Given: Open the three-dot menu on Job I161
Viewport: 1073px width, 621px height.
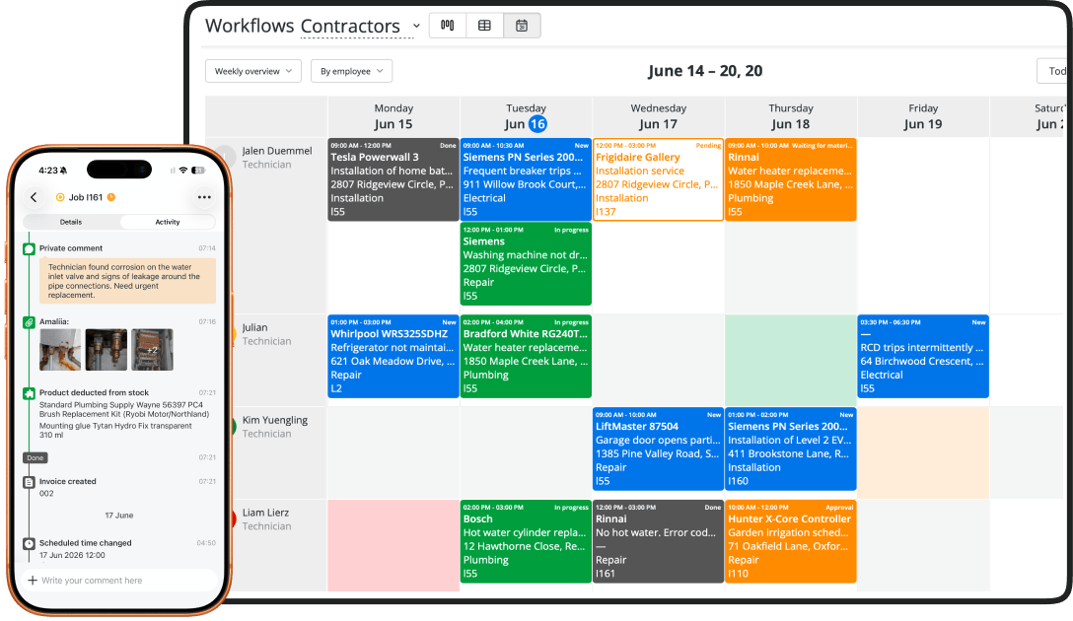Looking at the screenshot, I should [x=204, y=197].
